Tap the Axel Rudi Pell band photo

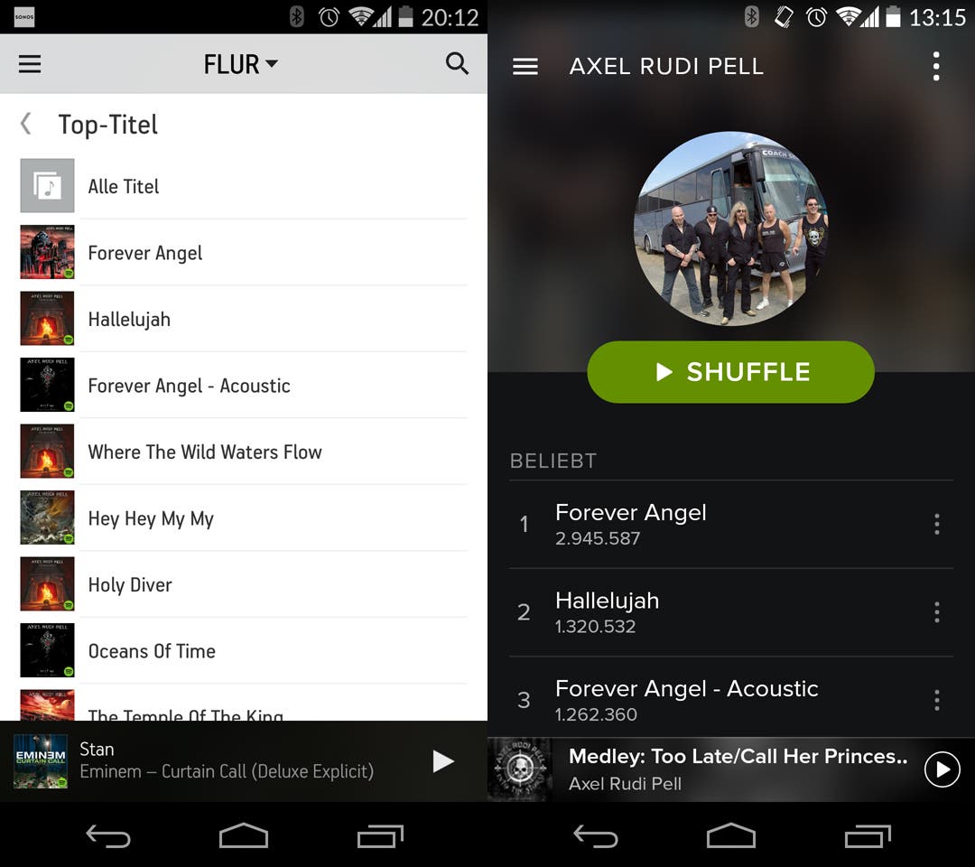tap(730, 228)
